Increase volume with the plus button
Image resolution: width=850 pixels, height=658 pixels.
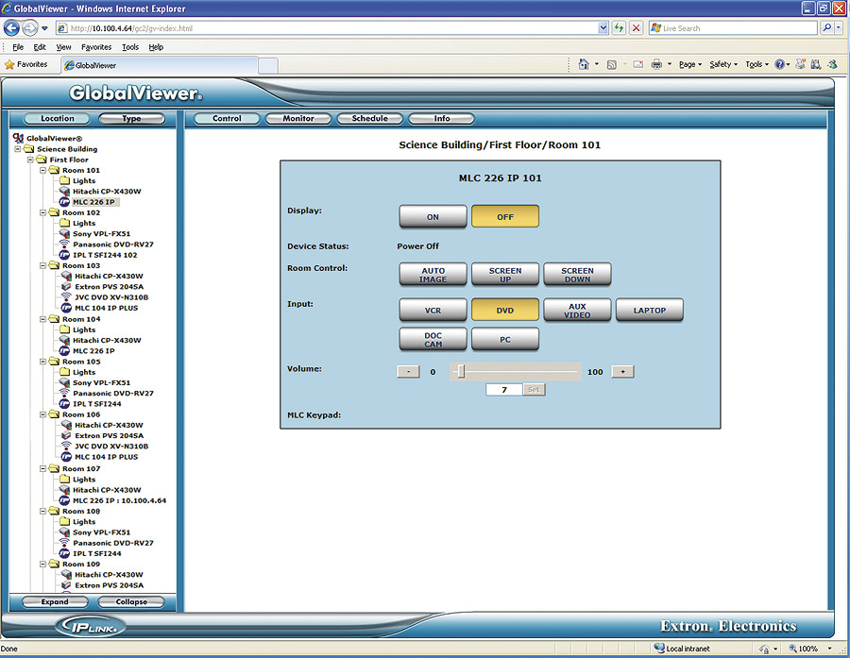point(622,371)
